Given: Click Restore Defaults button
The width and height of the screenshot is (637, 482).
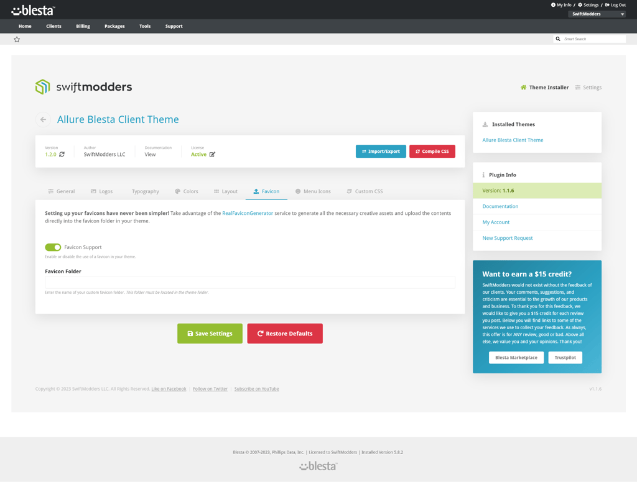Looking at the screenshot, I should point(285,334).
